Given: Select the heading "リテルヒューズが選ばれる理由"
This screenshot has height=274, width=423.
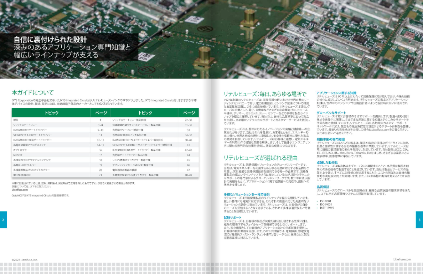Looking at the screenshot, I should click(x=260, y=158).
